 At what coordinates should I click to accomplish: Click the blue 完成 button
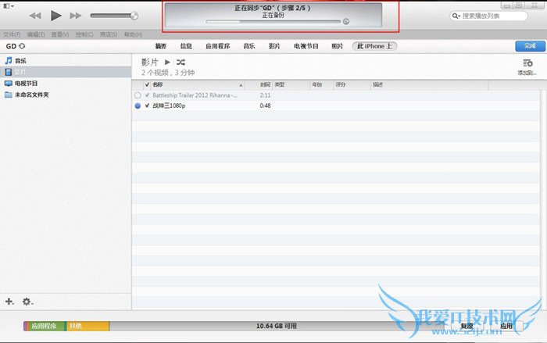point(530,46)
